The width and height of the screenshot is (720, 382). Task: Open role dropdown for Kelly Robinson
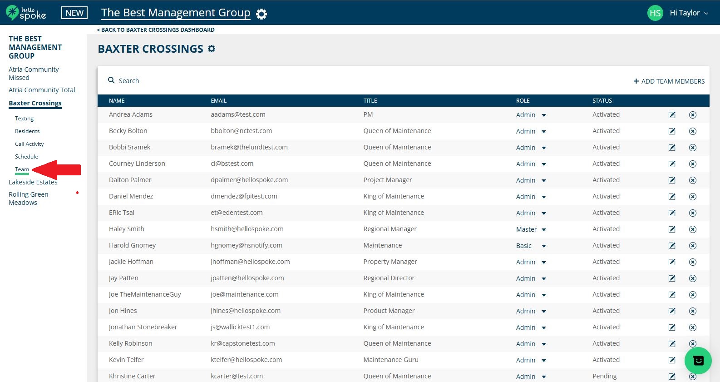point(531,344)
